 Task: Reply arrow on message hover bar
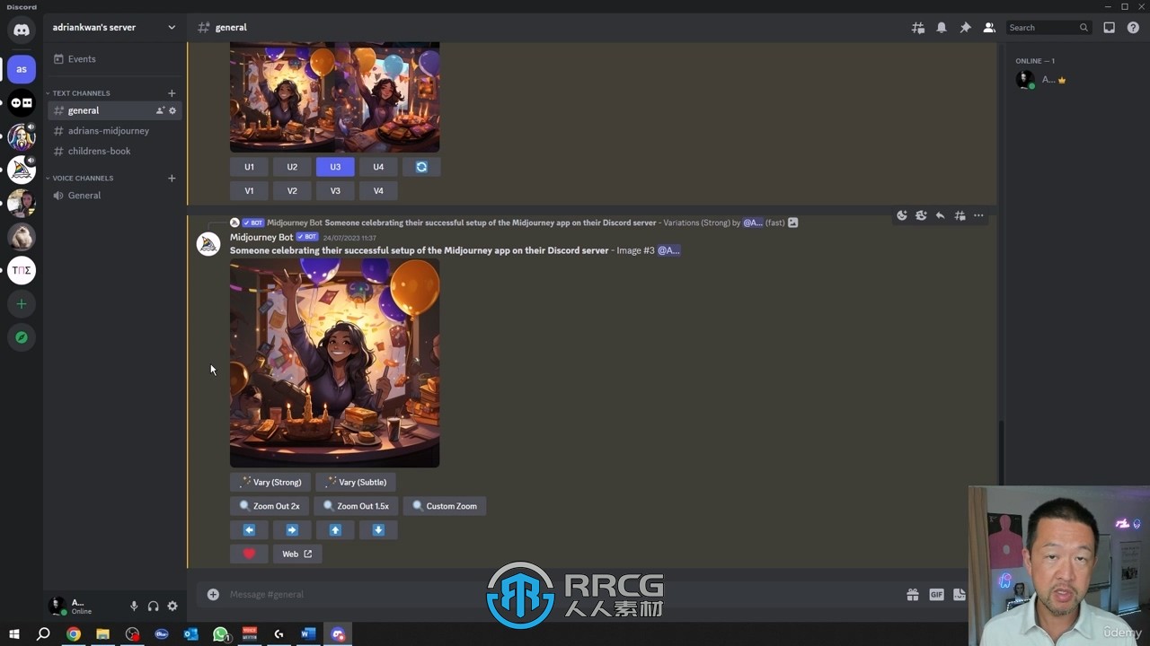click(941, 215)
